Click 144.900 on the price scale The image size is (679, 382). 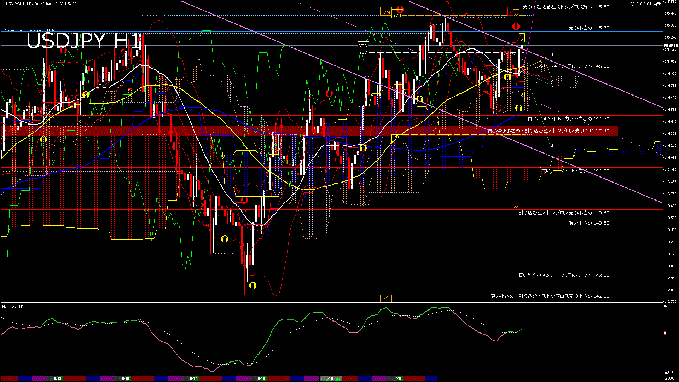(671, 74)
